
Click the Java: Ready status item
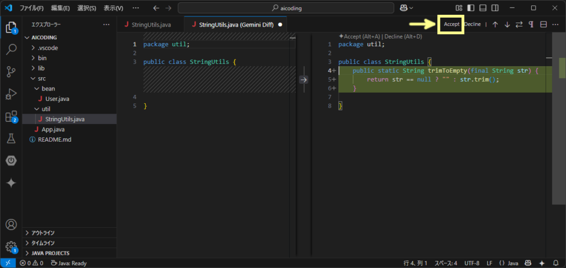point(69,264)
